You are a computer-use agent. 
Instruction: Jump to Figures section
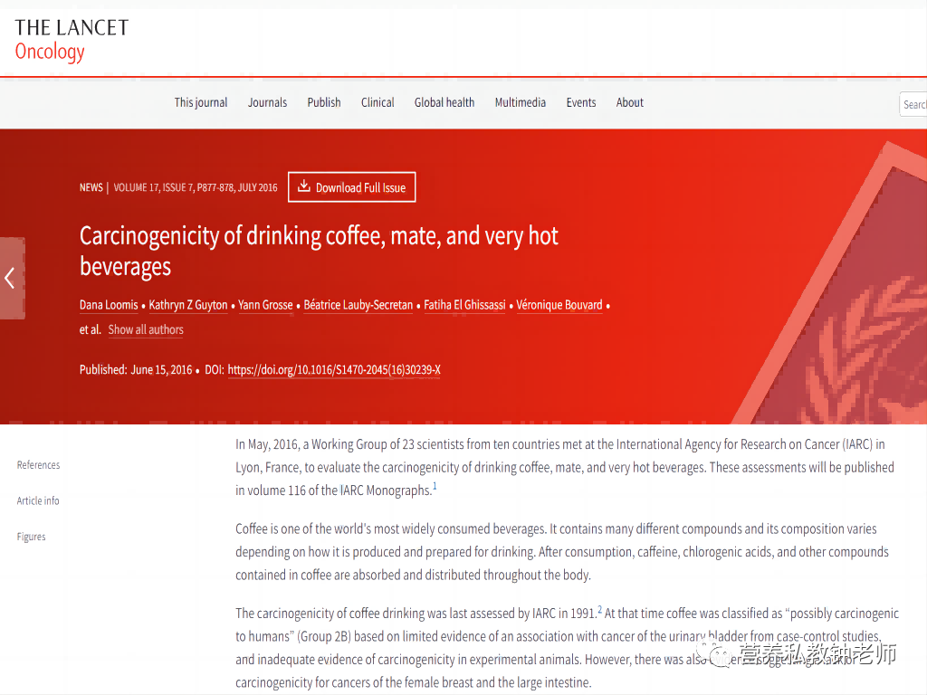tap(32, 537)
